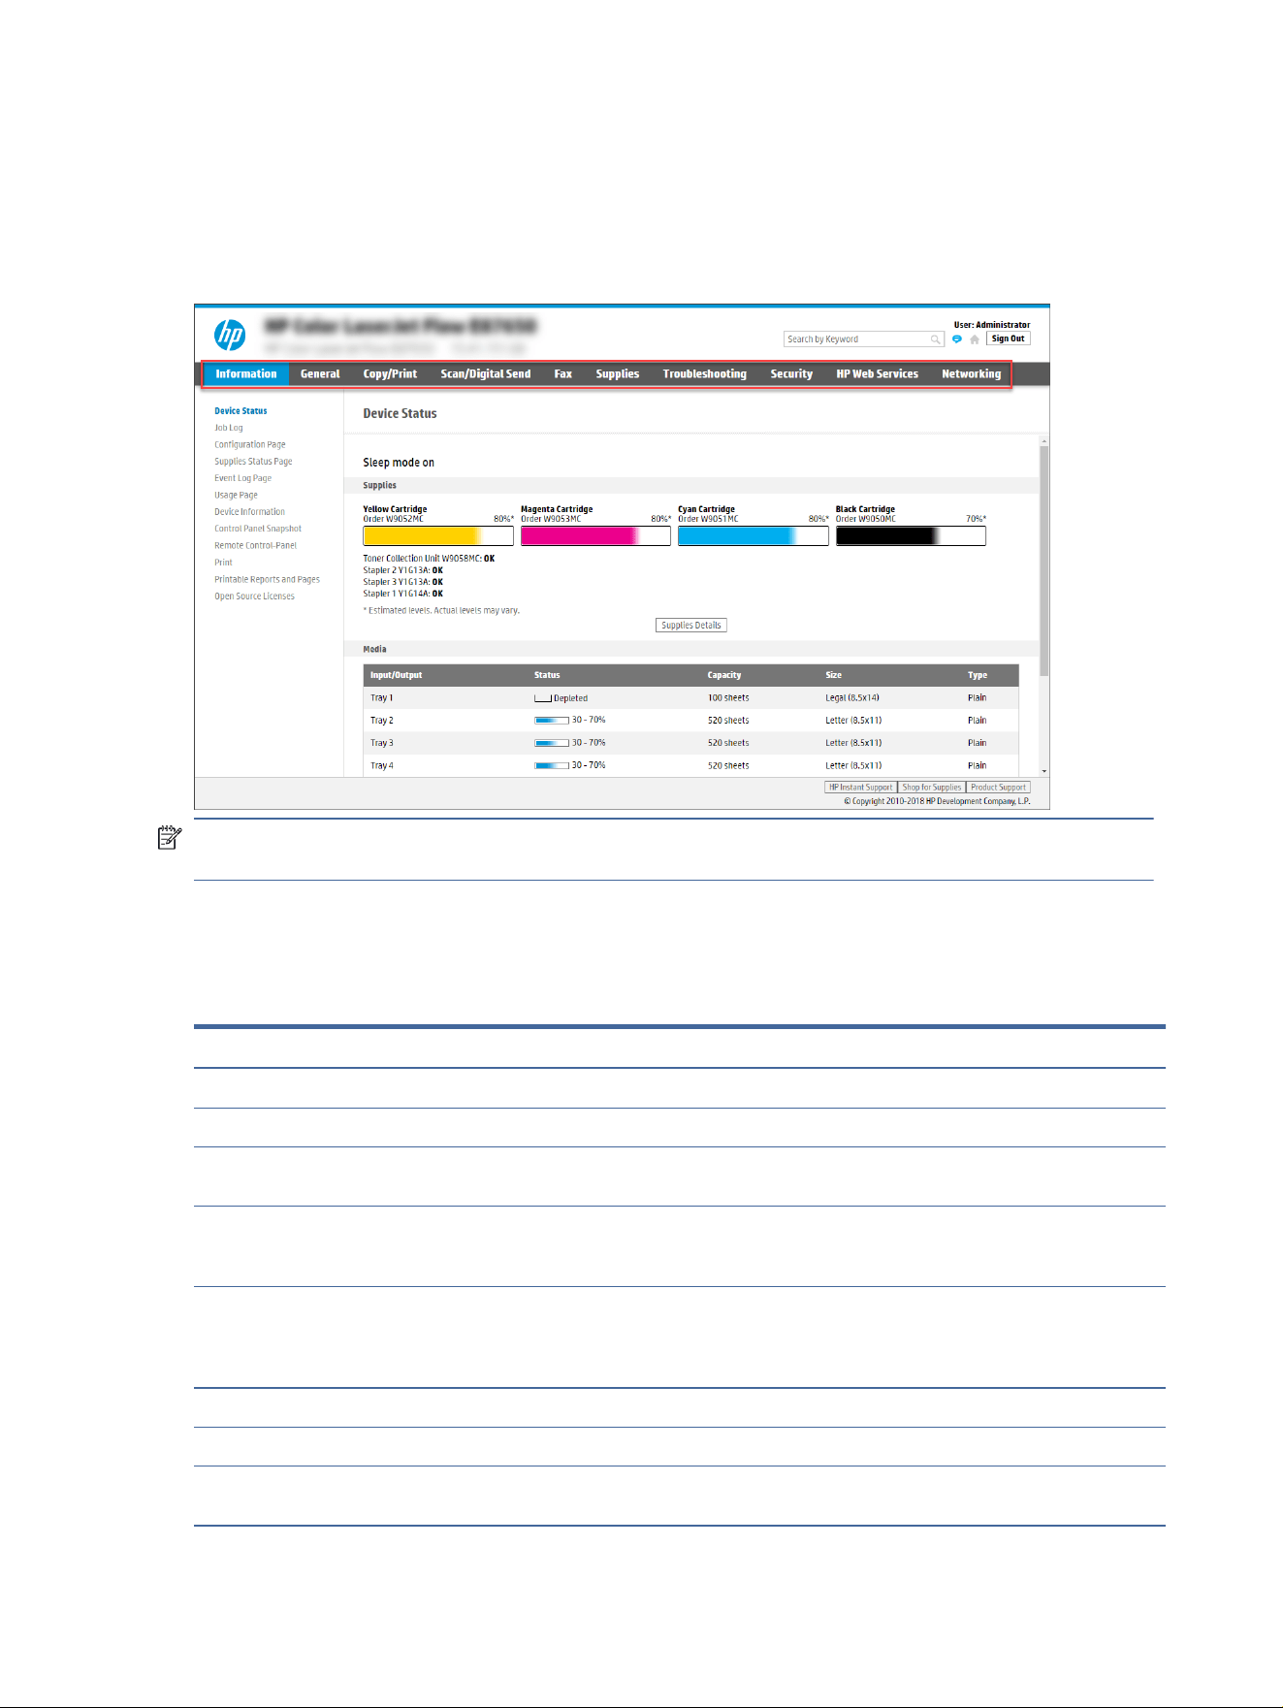Click the Tray 1 Depleted status indicator
This screenshot has height=1708, width=1283.
tap(543, 698)
